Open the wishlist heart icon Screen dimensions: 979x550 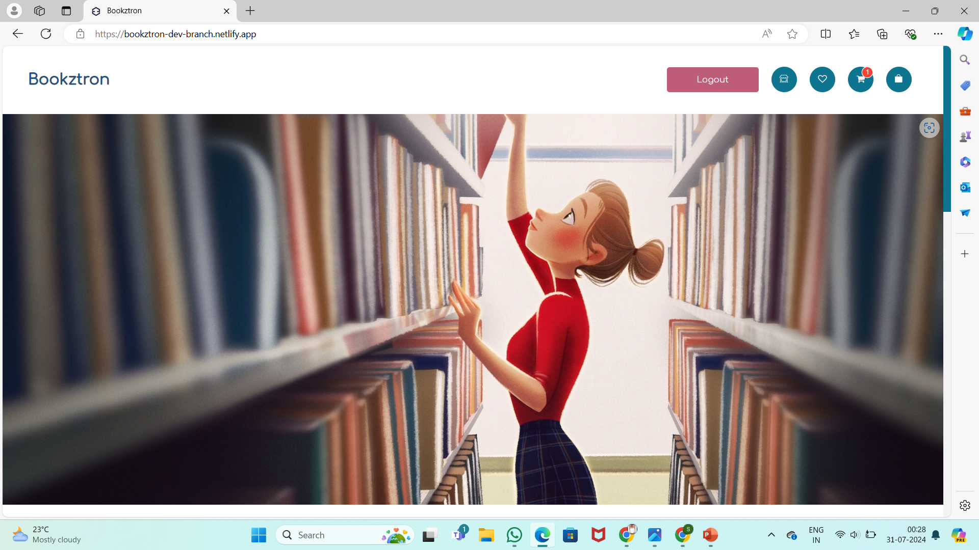pyautogui.click(x=822, y=79)
